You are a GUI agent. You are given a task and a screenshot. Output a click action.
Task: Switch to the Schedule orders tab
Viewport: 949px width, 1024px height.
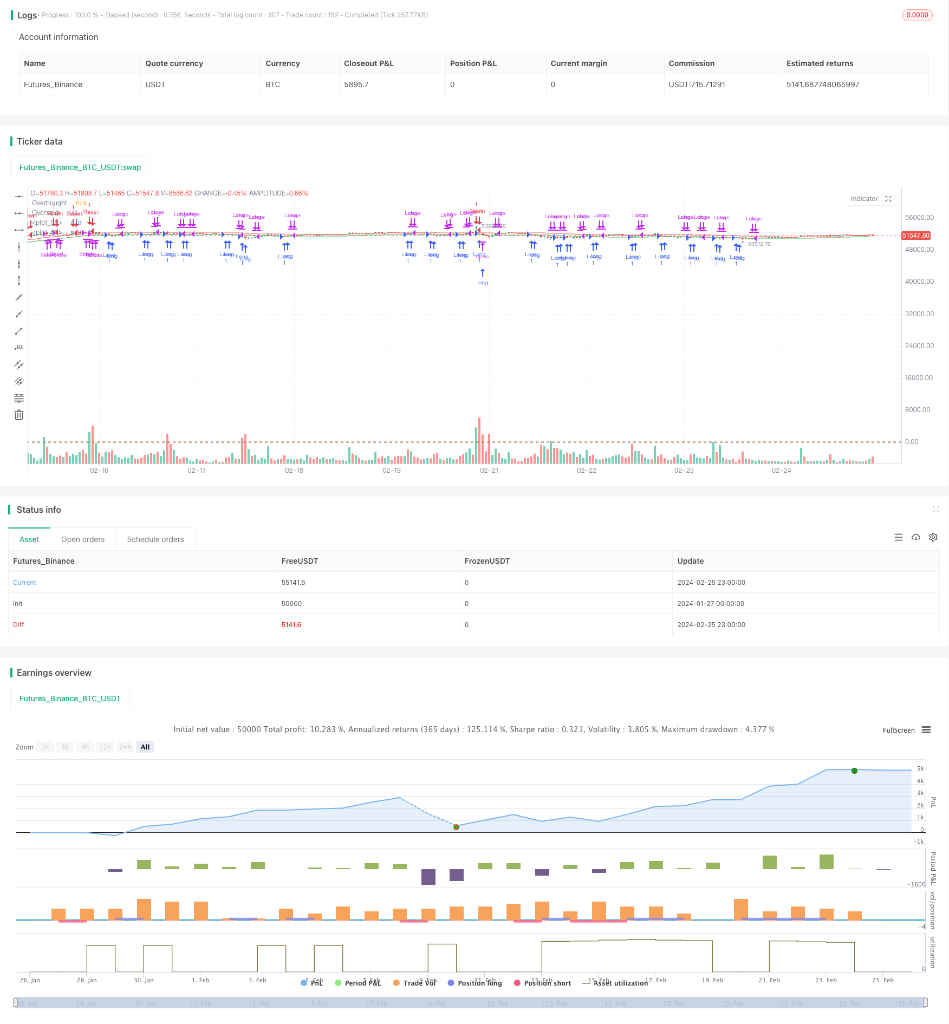click(x=155, y=539)
